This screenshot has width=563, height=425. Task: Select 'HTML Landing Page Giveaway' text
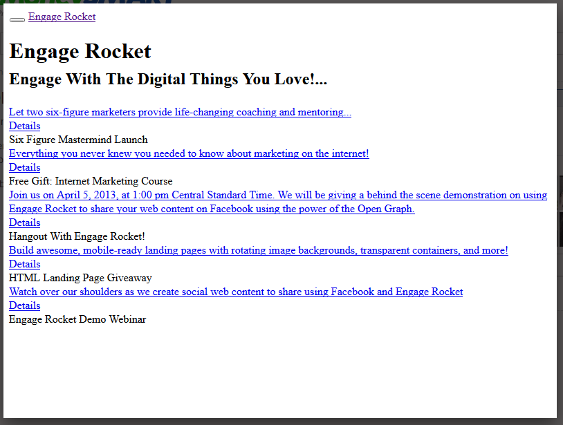tap(80, 278)
